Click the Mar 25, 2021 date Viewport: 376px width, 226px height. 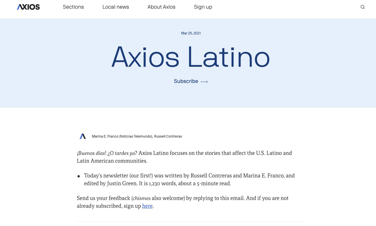tap(191, 33)
